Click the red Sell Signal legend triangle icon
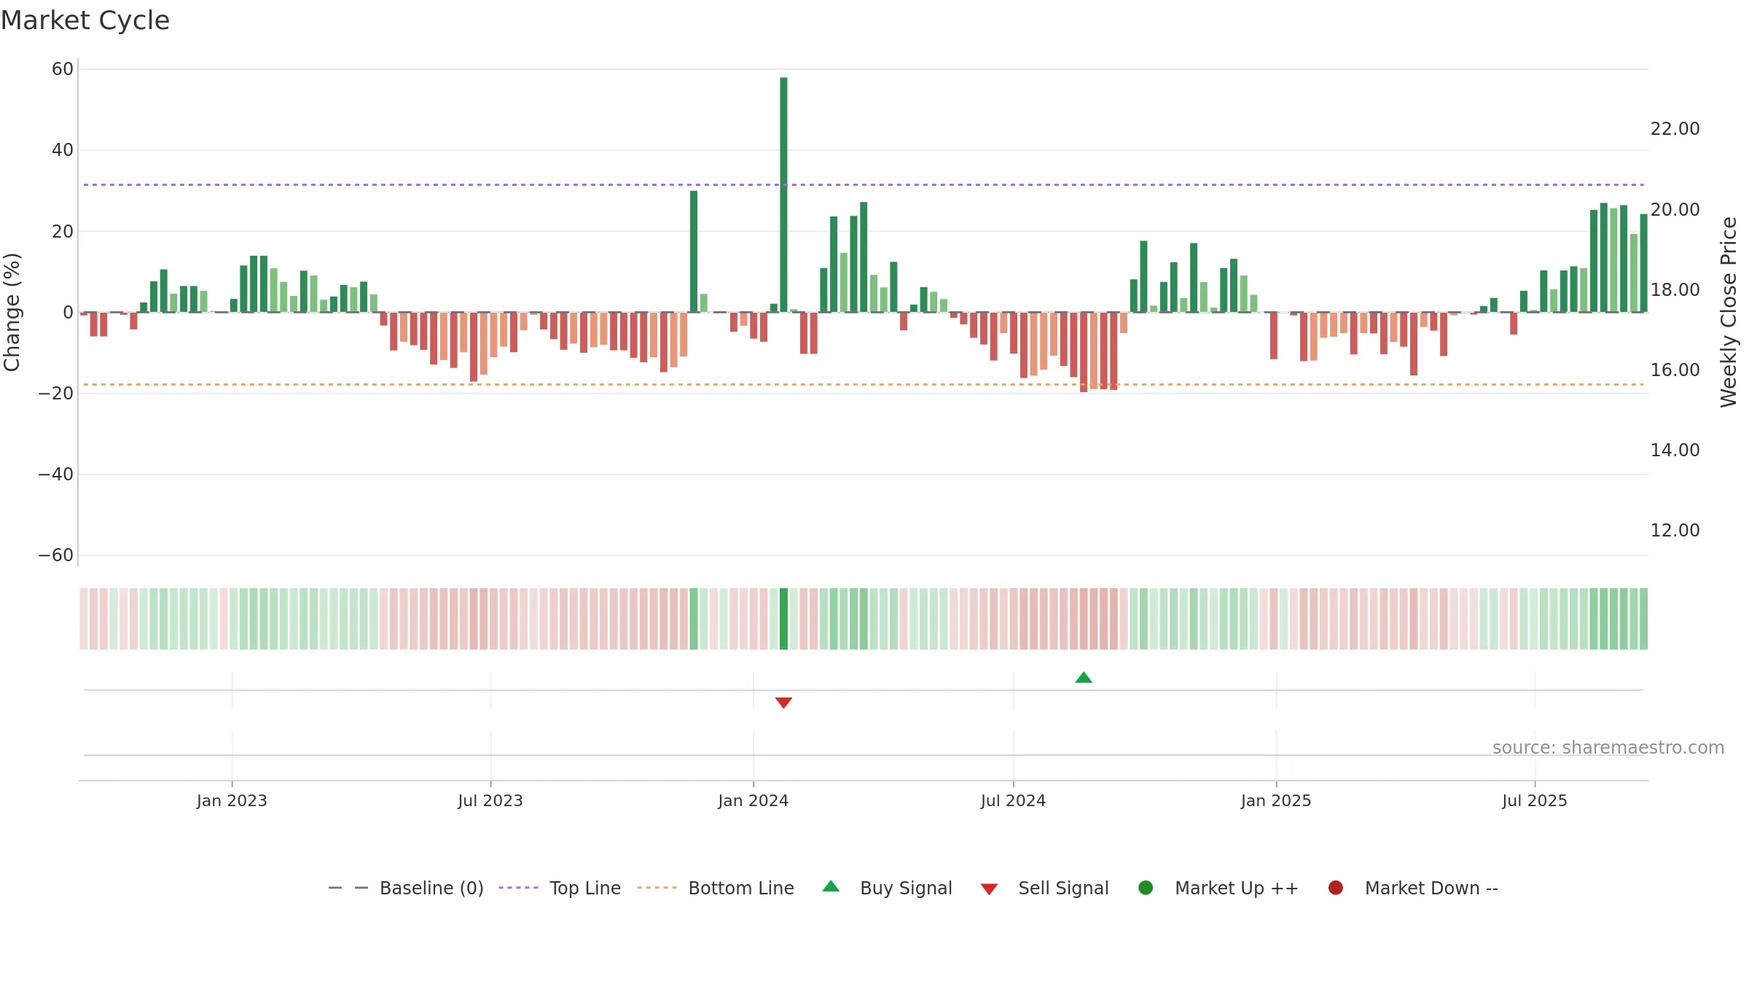 tap(989, 889)
